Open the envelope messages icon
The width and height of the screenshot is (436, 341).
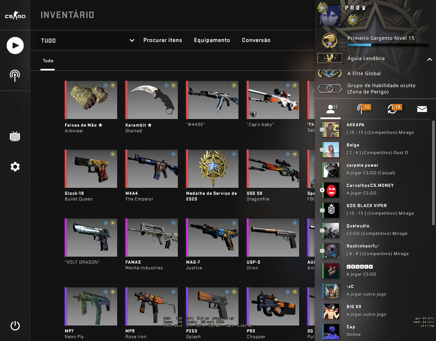point(422,109)
